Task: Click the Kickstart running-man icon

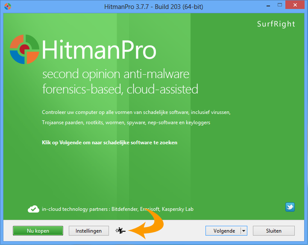Action: click(120, 230)
